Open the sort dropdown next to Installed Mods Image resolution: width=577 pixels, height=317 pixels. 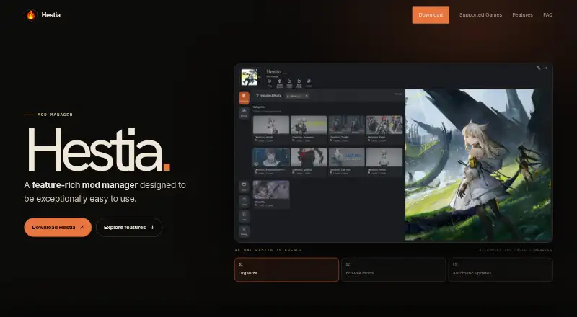297,96
